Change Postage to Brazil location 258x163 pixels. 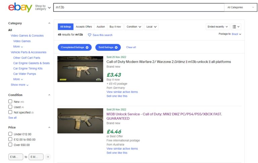pyautogui.click(x=236, y=34)
